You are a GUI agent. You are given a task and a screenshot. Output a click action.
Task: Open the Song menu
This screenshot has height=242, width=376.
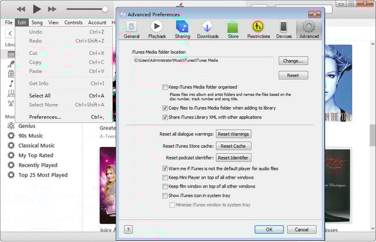pyautogui.click(x=37, y=23)
